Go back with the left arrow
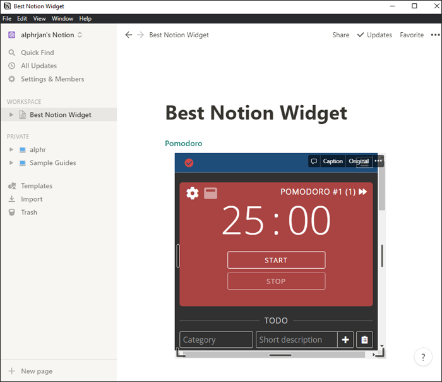 [129, 35]
